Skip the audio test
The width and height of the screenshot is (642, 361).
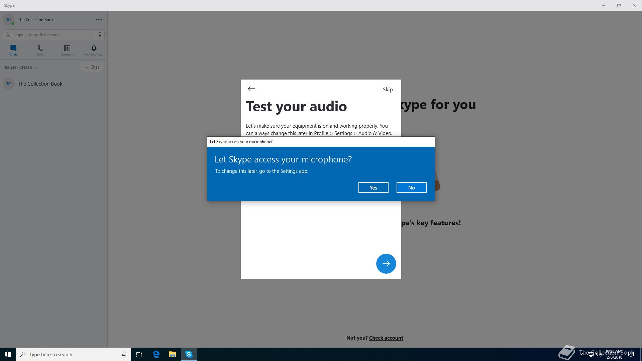pos(388,89)
